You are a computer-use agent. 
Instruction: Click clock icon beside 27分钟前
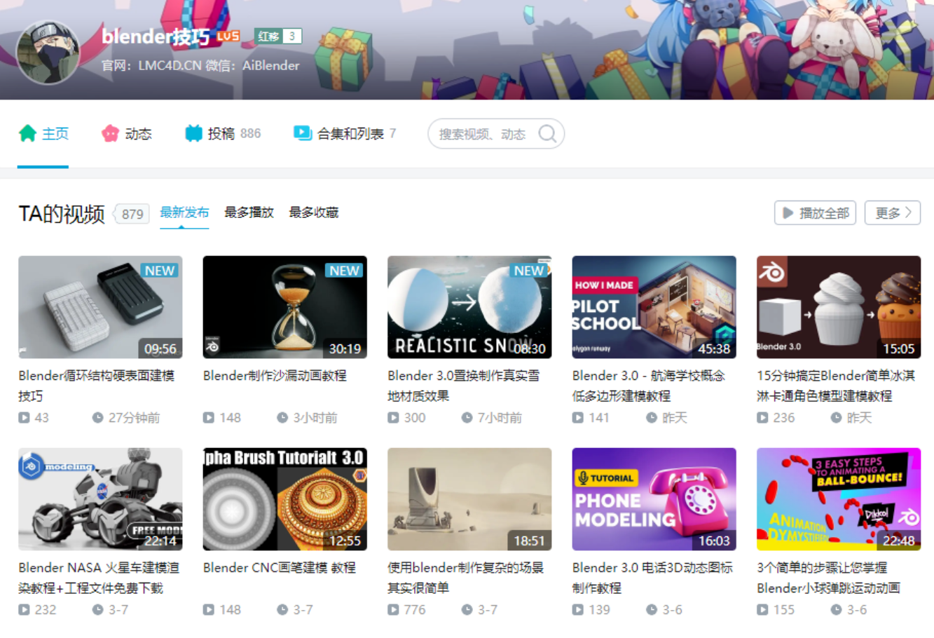coord(98,418)
